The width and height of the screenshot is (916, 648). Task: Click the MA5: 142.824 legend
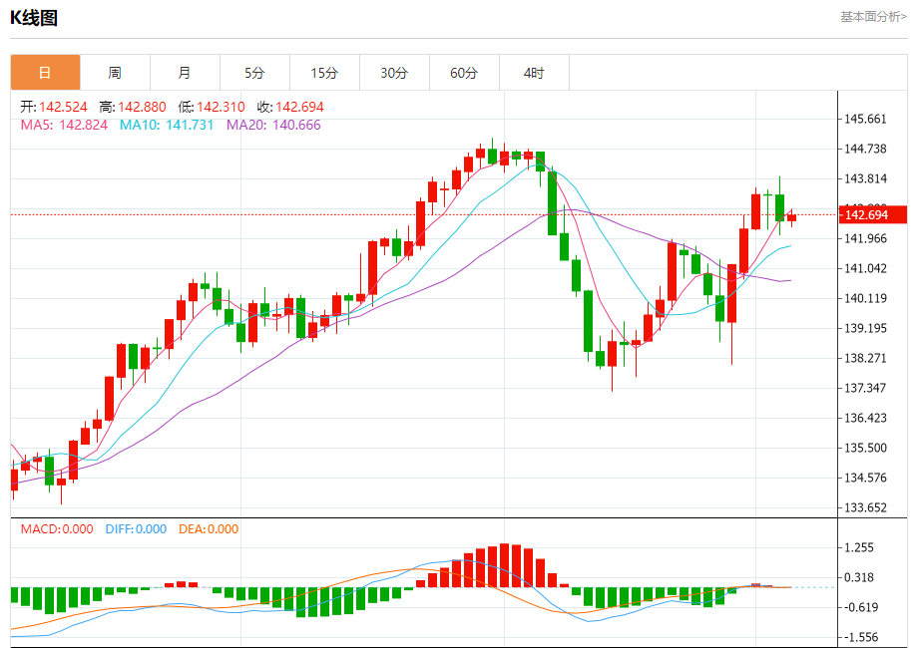(64, 125)
